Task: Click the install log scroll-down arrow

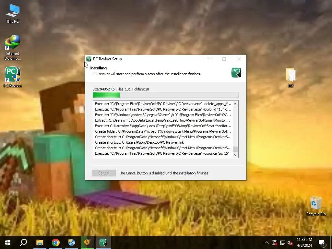Action: (235, 155)
